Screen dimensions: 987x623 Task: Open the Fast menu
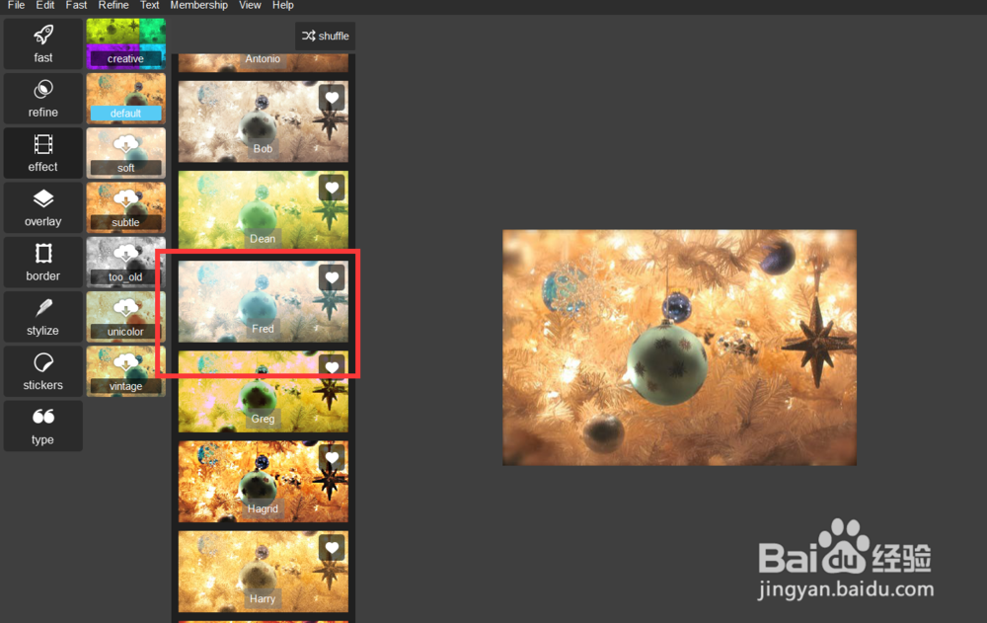click(x=76, y=5)
